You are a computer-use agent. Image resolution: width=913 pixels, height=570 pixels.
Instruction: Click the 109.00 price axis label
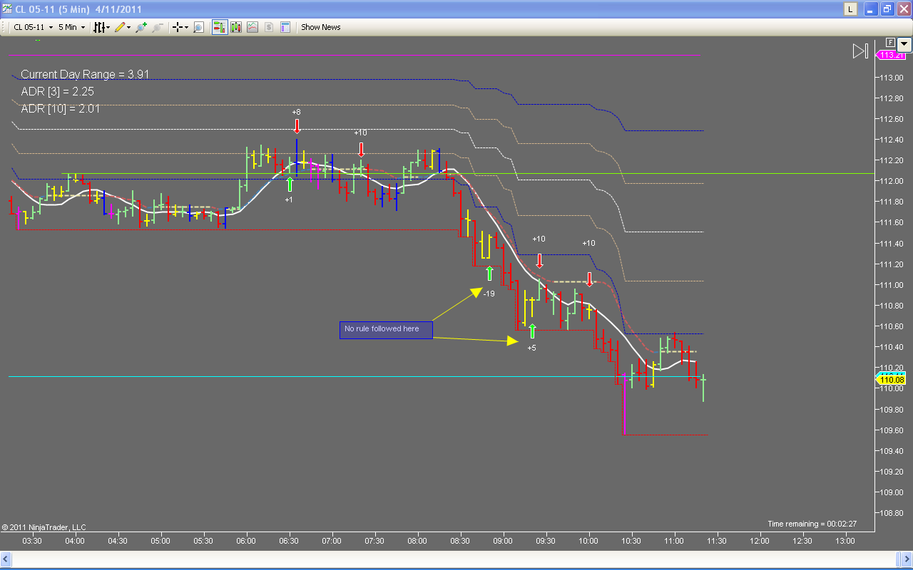pyautogui.click(x=891, y=492)
